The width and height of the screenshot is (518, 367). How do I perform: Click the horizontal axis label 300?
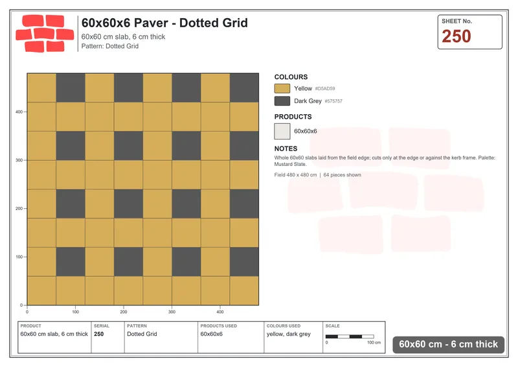(x=172, y=312)
